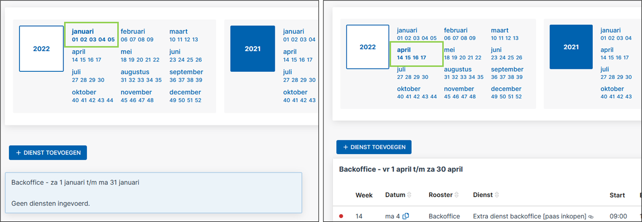This screenshot has width=642, height=222.
Task: Click the link icon after [paas inkopen]
Action: [591, 217]
